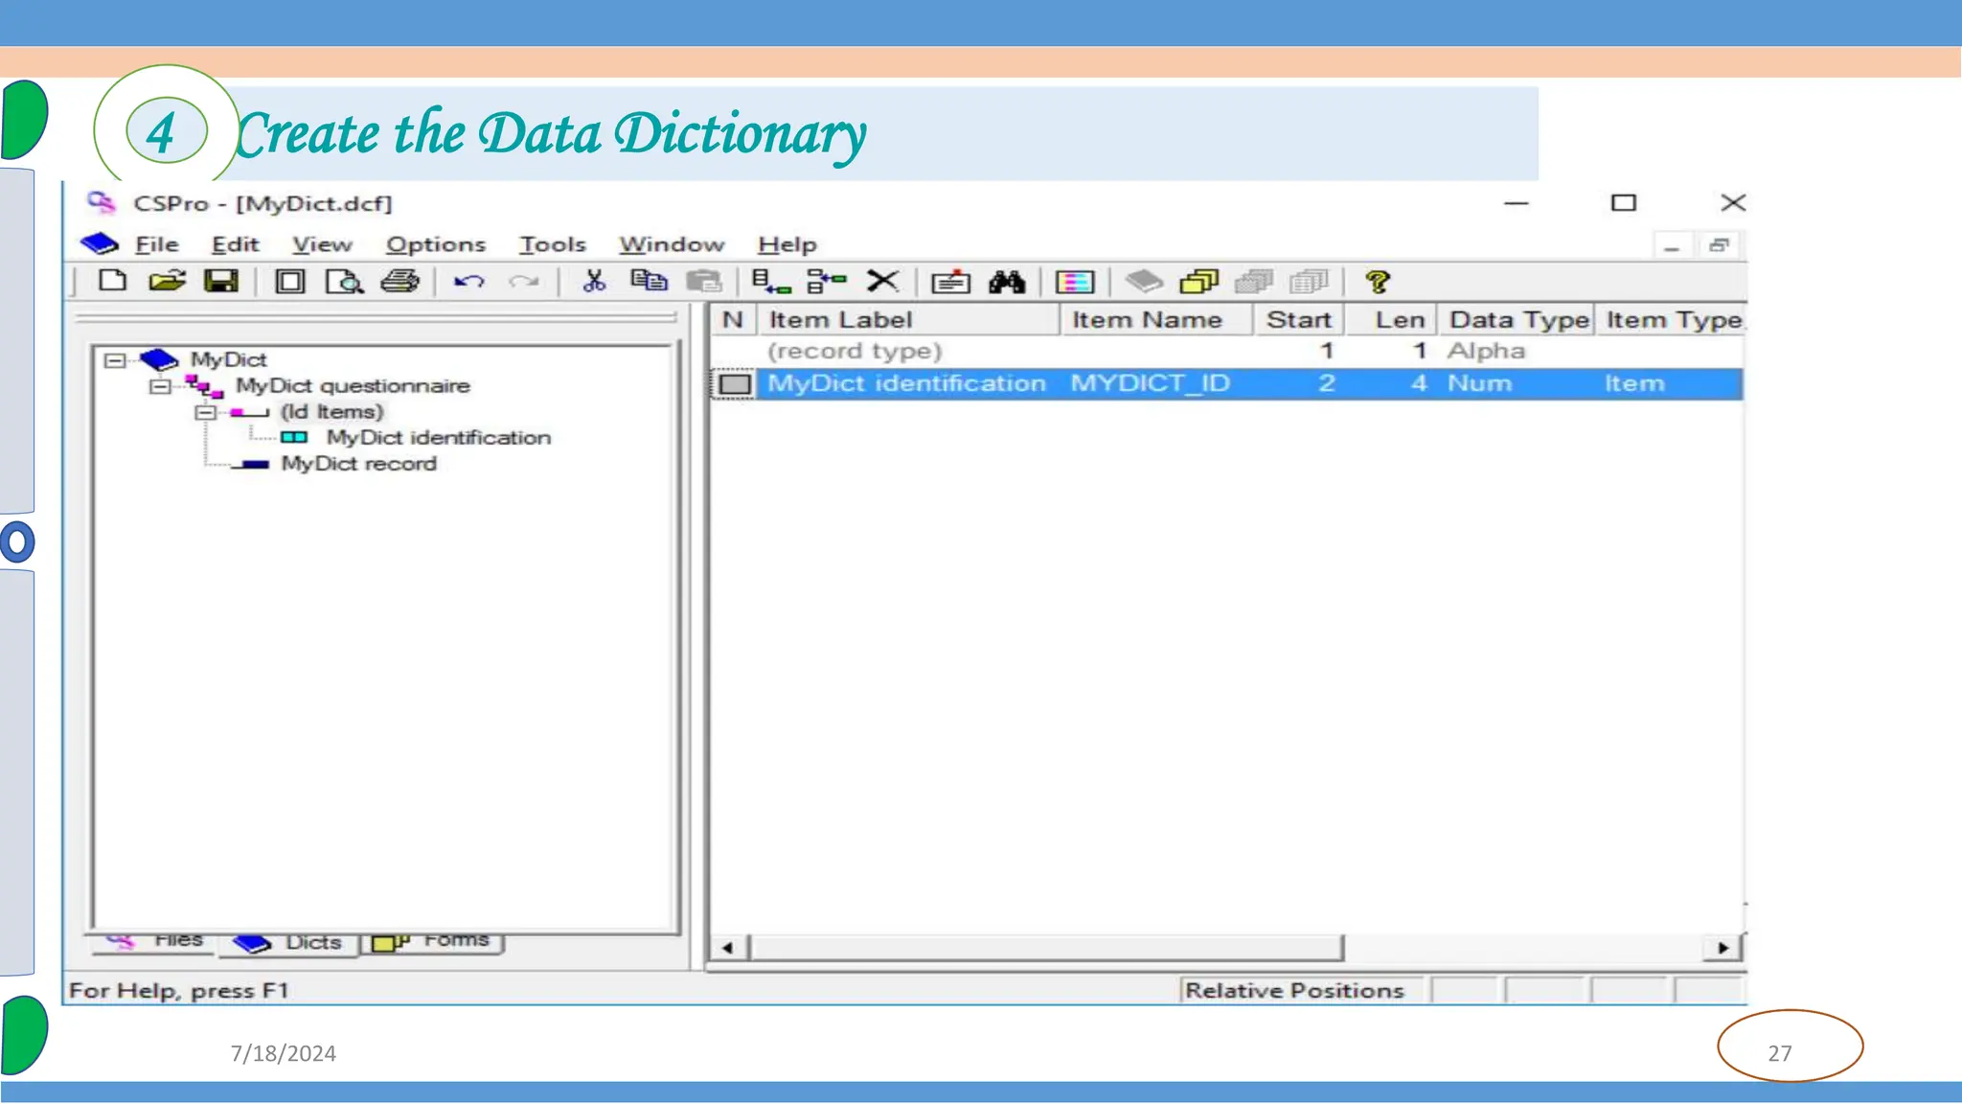Click the Item Type column header
Image resolution: width=1962 pixels, height=1104 pixels.
(x=1671, y=320)
